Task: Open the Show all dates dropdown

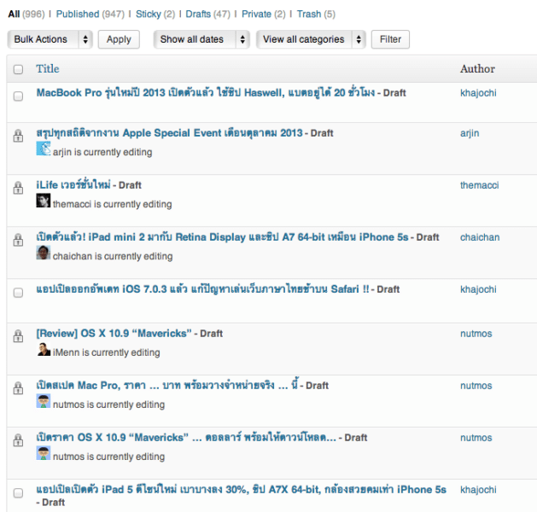Action: click(x=201, y=39)
